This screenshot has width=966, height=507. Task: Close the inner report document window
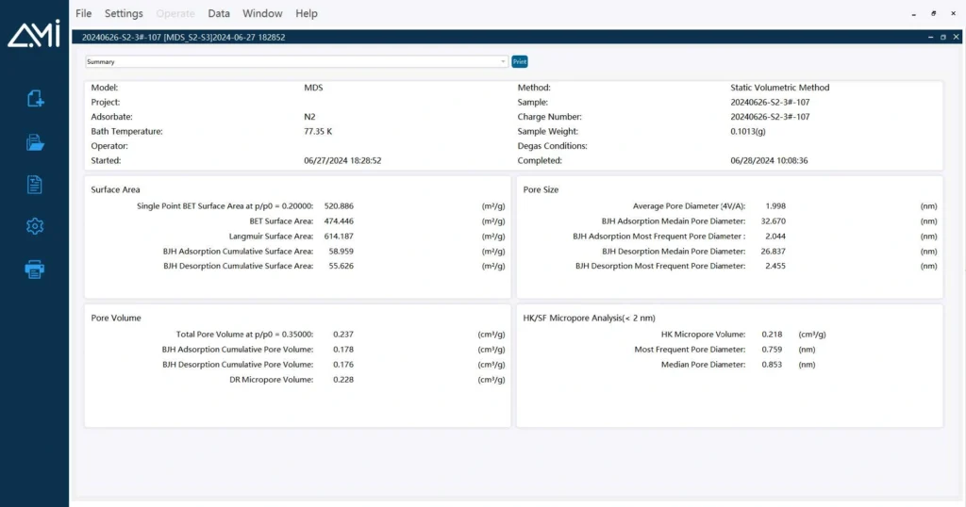(955, 38)
